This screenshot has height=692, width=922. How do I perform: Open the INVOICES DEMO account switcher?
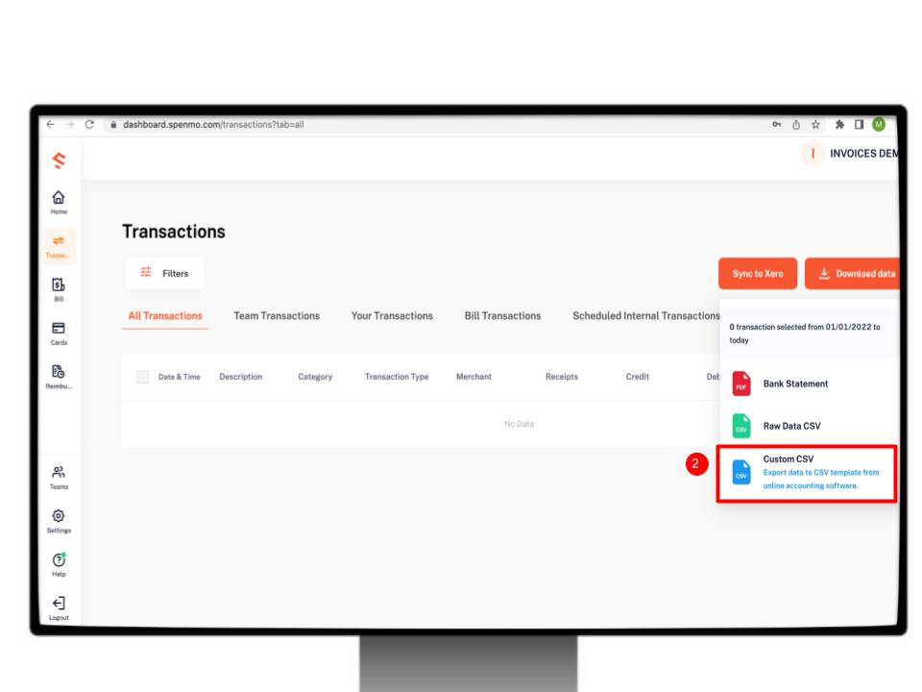tap(852, 154)
